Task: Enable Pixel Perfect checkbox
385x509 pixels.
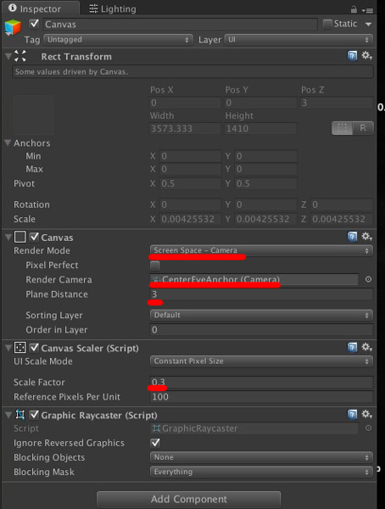Action: coord(155,266)
